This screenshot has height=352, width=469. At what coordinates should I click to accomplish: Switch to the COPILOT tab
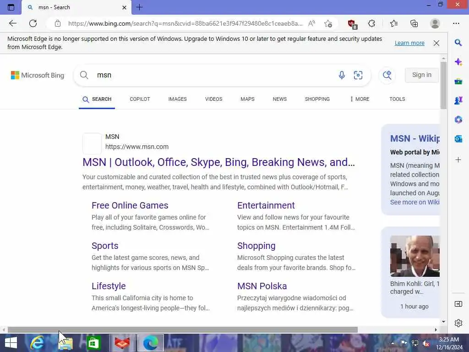140,99
